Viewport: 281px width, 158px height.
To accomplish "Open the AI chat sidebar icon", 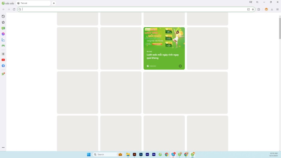I will [x=3, y=28].
